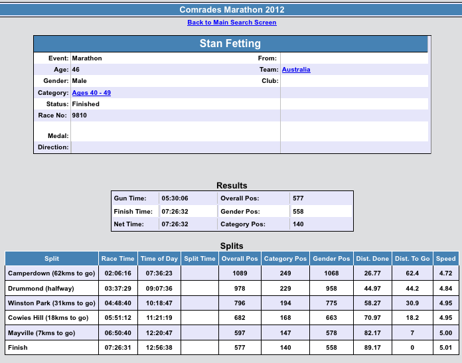Open the Australia team link
The width and height of the screenshot is (462, 363).
pos(295,70)
